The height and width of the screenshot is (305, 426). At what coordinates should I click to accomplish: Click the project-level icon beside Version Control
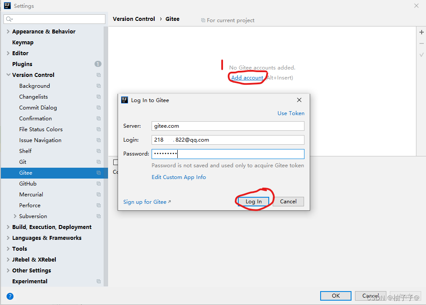[98, 75]
